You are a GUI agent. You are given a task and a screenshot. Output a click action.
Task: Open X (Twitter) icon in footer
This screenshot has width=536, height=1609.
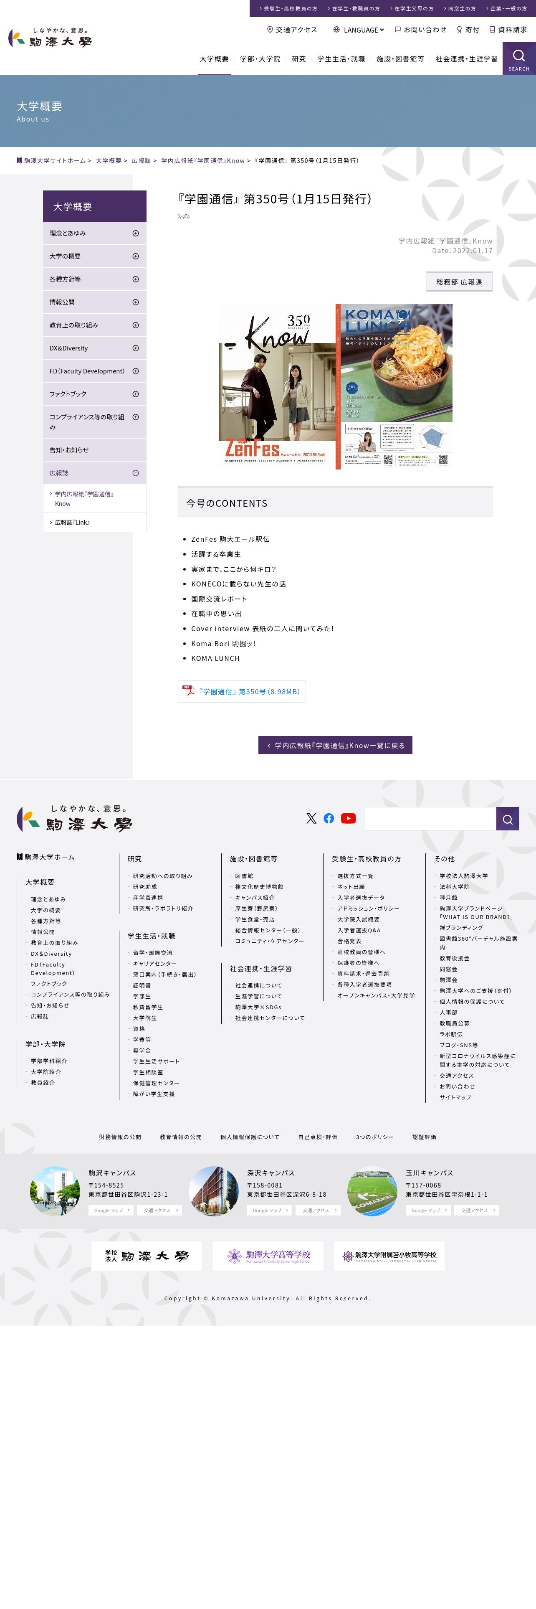click(x=311, y=818)
